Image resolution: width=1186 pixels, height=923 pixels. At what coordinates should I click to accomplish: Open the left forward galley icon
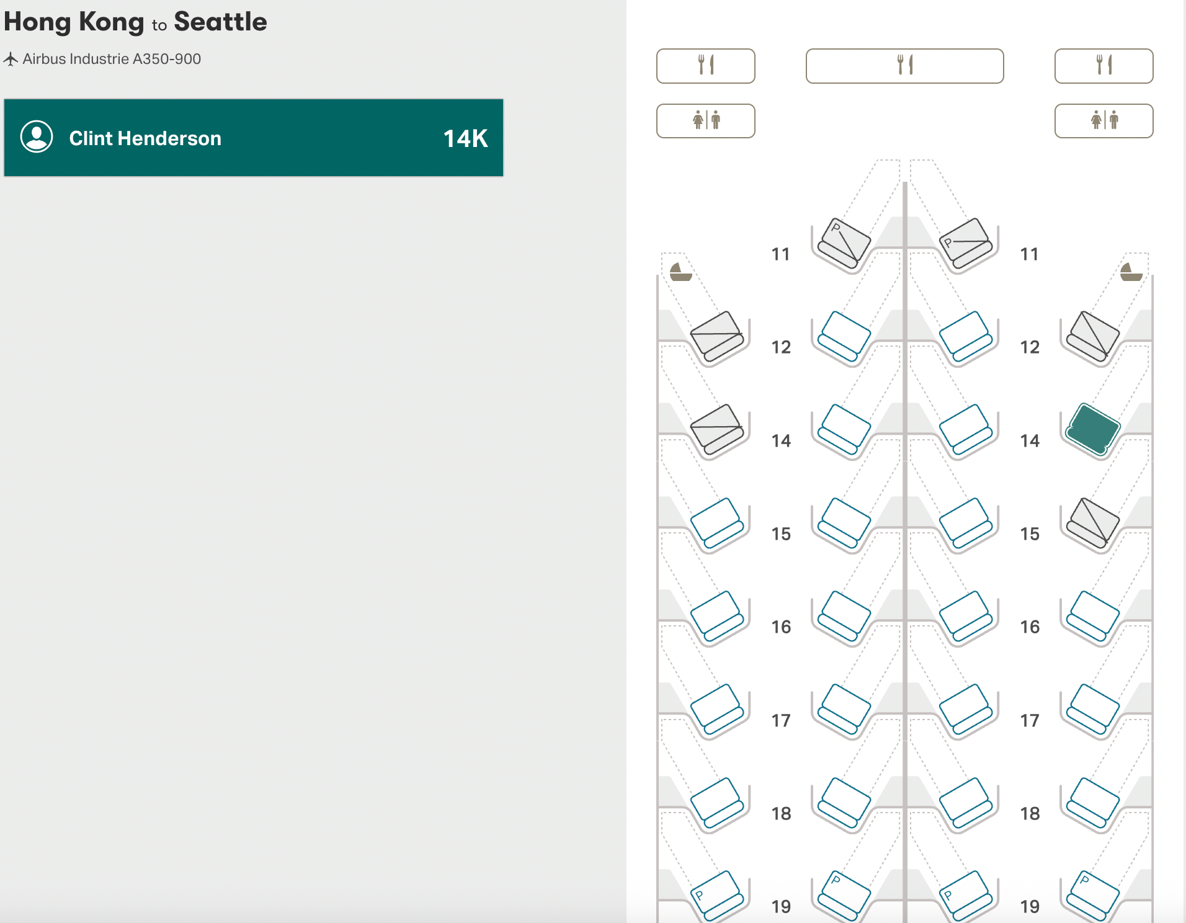click(x=705, y=66)
